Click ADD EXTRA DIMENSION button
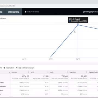The height and width of the screenshot is (98, 98). coord(25,68)
